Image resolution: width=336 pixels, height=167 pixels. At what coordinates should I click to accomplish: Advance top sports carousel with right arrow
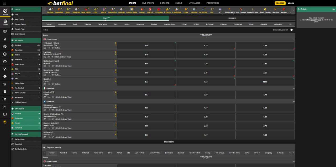click(x=293, y=10)
